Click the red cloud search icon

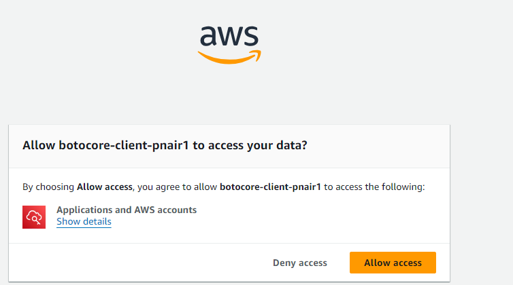(x=34, y=216)
